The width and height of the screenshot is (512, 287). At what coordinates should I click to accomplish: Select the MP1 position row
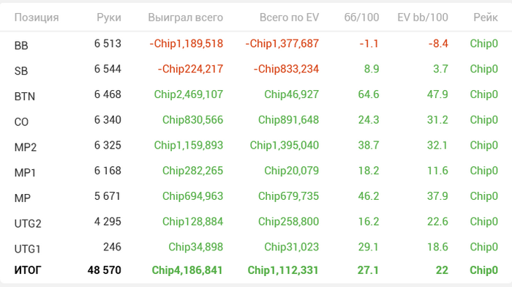(256, 171)
